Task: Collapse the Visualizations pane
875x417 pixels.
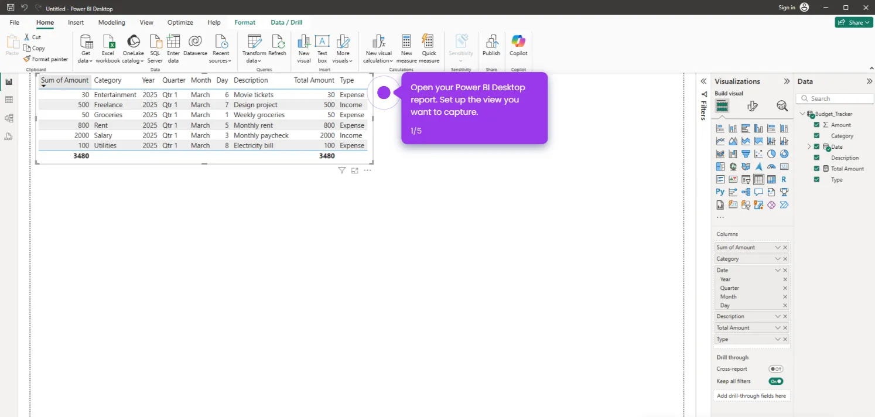Action: pos(787,81)
